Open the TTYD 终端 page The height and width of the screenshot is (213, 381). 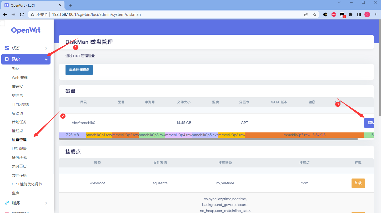point(20,104)
